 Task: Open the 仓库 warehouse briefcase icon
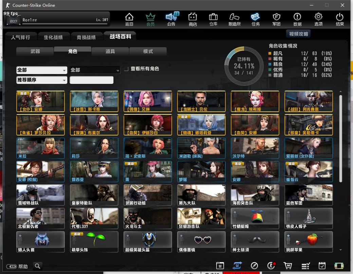coord(213,19)
